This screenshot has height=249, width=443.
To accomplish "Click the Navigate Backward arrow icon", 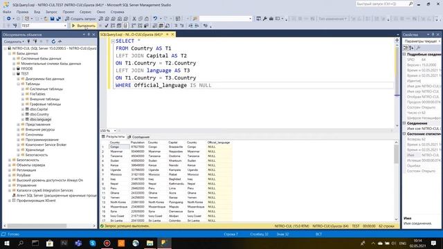I will tap(9, 19).
